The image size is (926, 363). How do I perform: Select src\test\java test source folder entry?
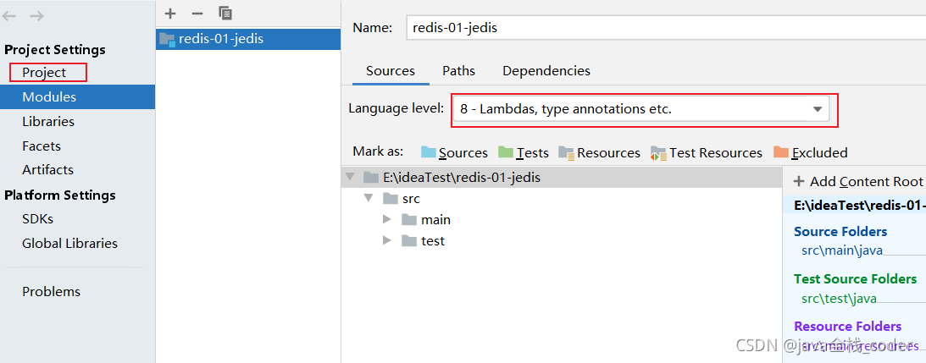point(840,299)
